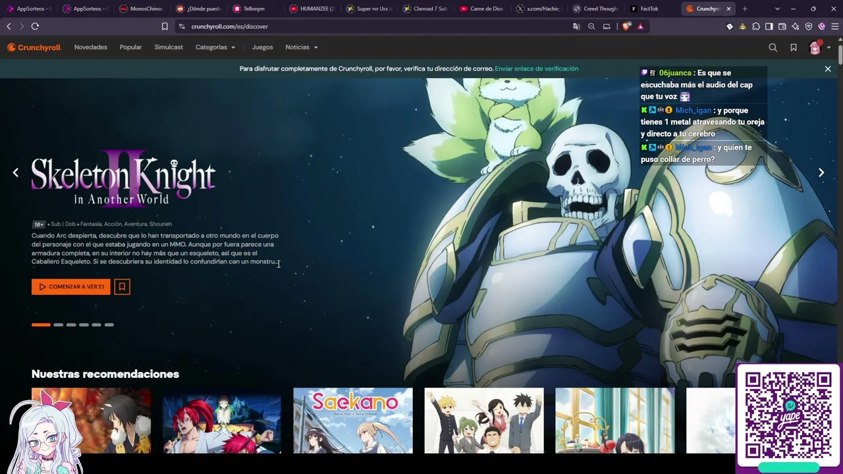Open the extensions puzzle icon

pos(756,26)
